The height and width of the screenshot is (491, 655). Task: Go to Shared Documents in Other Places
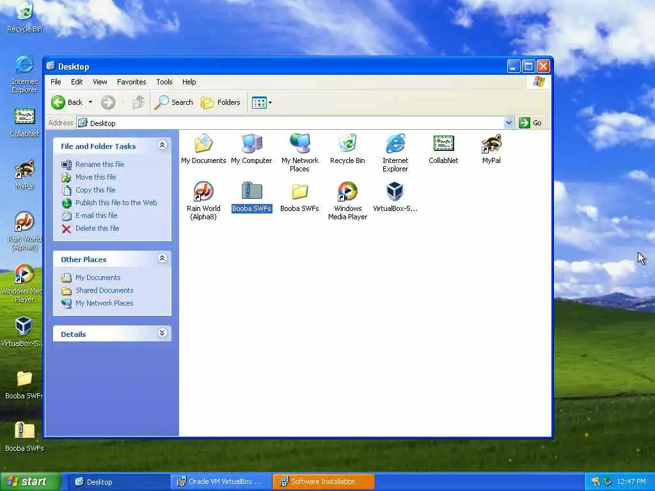click(104, 290)
